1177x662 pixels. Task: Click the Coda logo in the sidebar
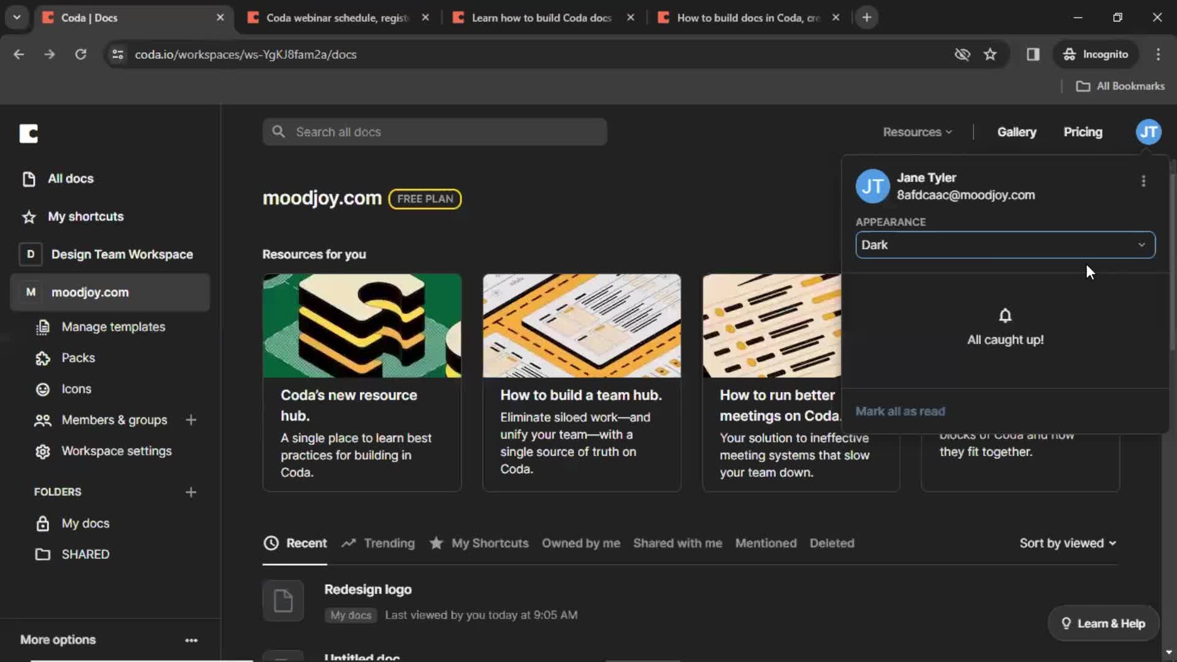(x=28, y=133)
